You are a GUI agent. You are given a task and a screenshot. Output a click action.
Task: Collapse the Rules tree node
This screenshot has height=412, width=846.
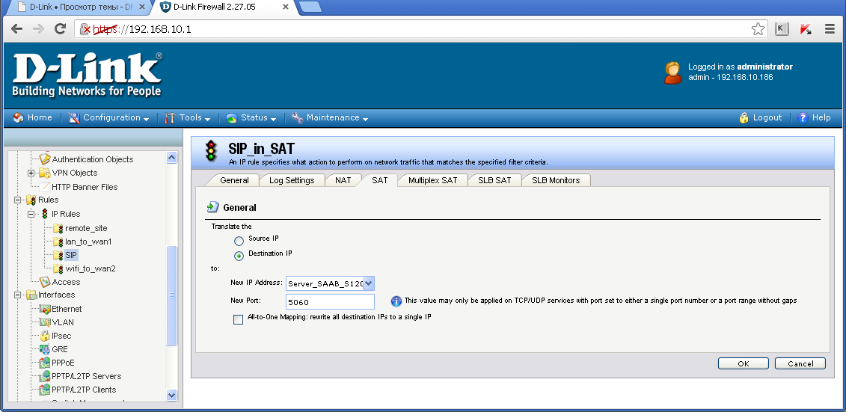pyautogui.click(x=17, y=200)
